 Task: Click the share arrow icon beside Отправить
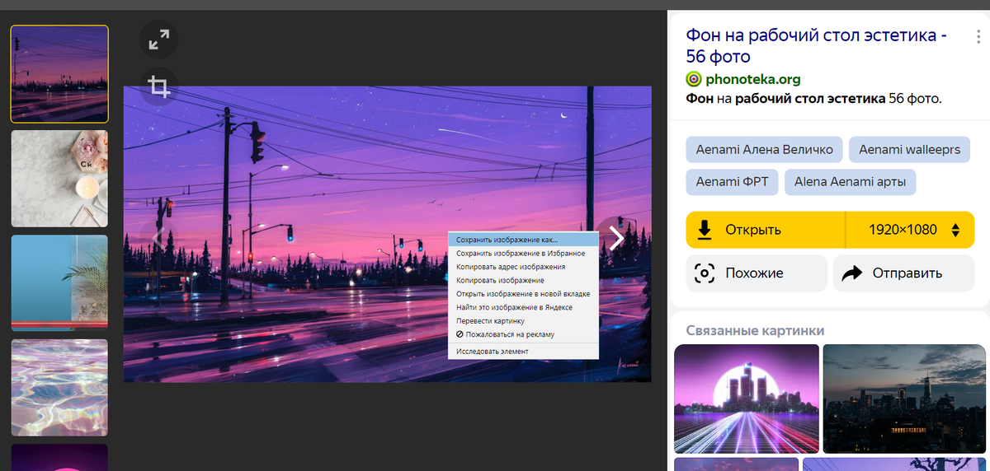852,273
